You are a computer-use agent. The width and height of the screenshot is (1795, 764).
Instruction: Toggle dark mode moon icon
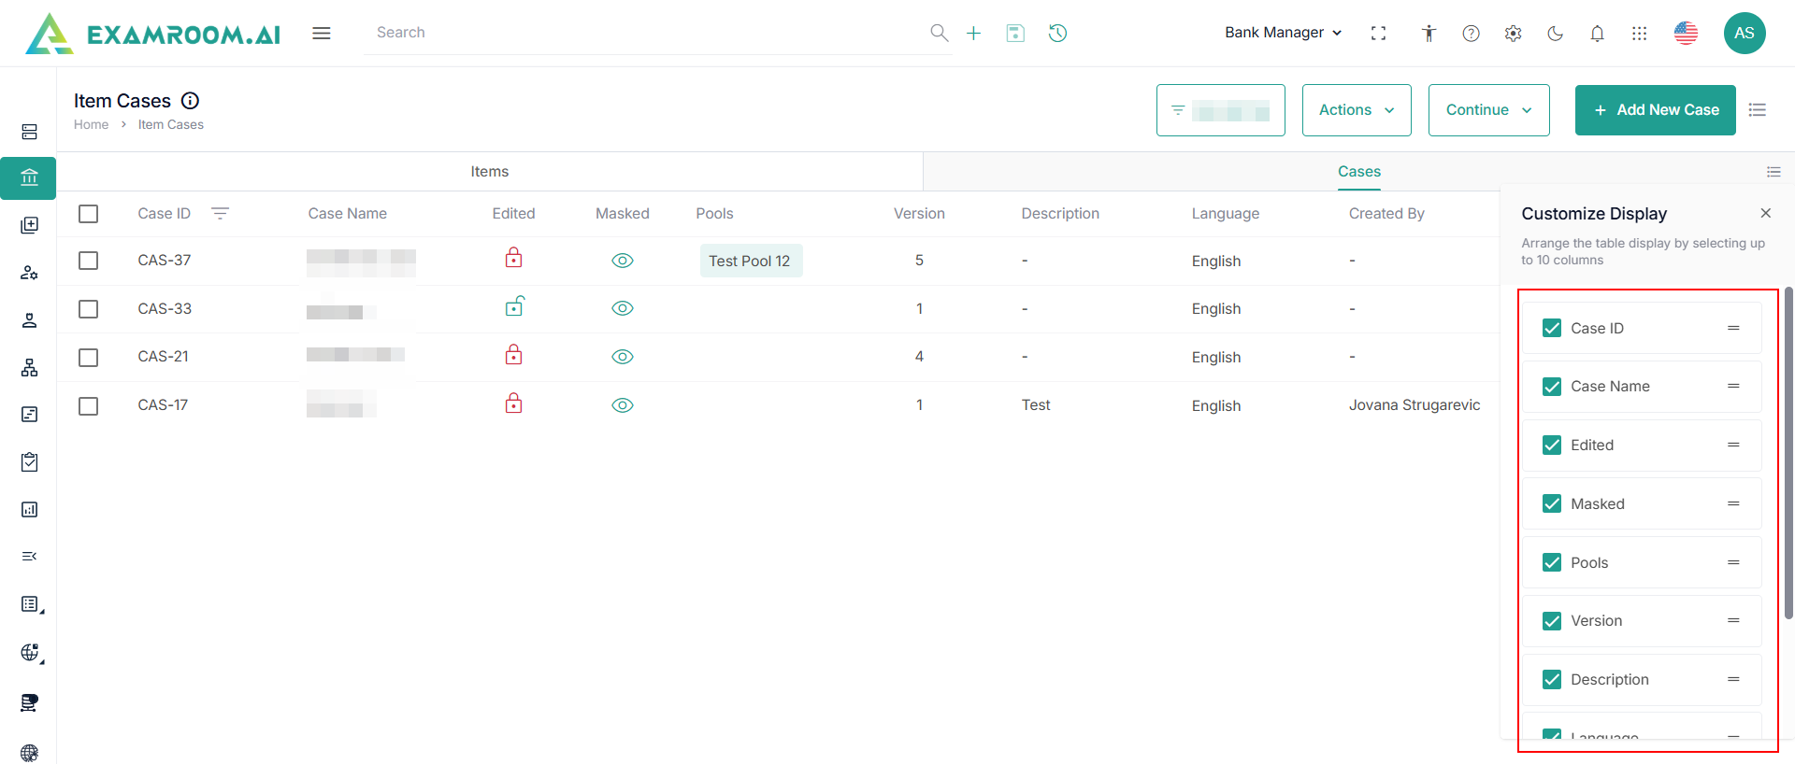point(1555,34)
